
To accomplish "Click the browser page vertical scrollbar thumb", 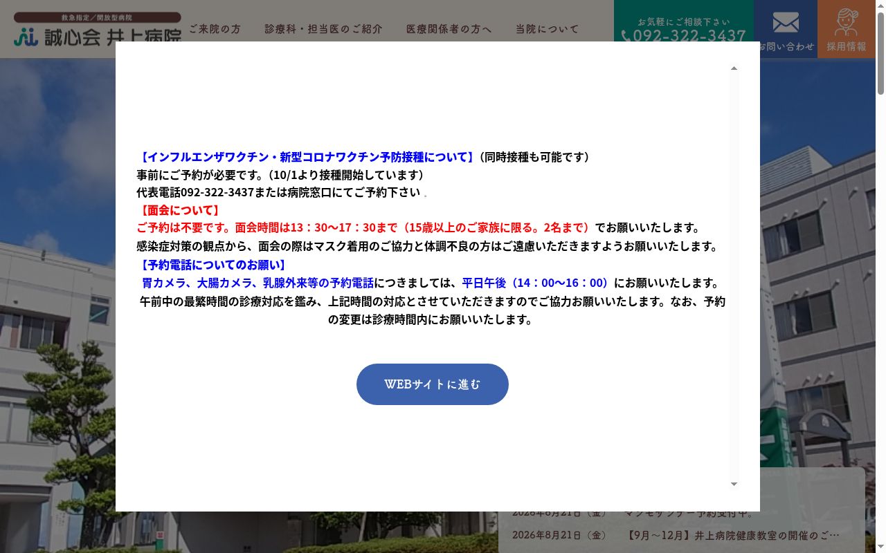I will click(880, 52).
